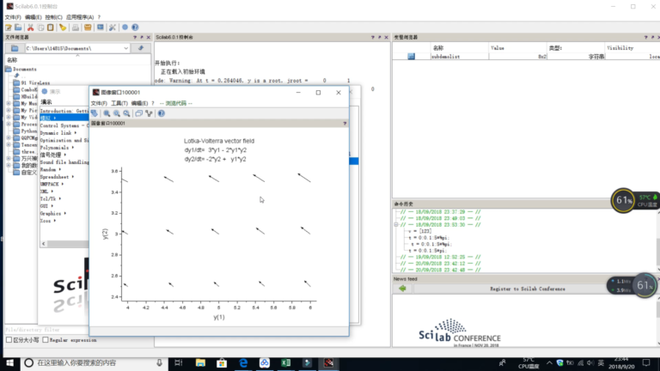Open the 应用程序(A) menu in Scilab
Viewport: 660px width, 371px height.
tap(80, 17)
